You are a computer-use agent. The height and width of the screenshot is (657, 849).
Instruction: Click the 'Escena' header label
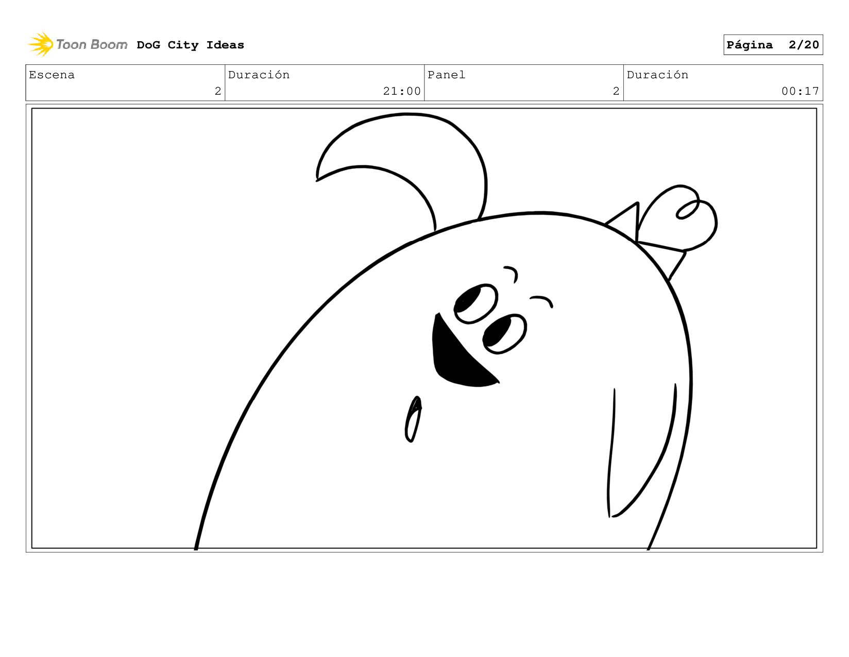pos(52,75)
